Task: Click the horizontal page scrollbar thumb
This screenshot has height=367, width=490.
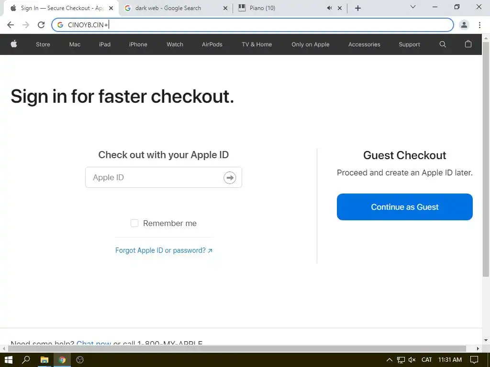Action: 236,348
